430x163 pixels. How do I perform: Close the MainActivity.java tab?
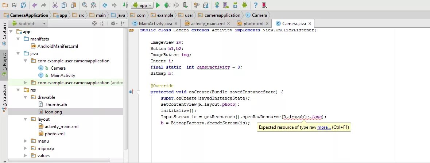(x=176, y=24)
